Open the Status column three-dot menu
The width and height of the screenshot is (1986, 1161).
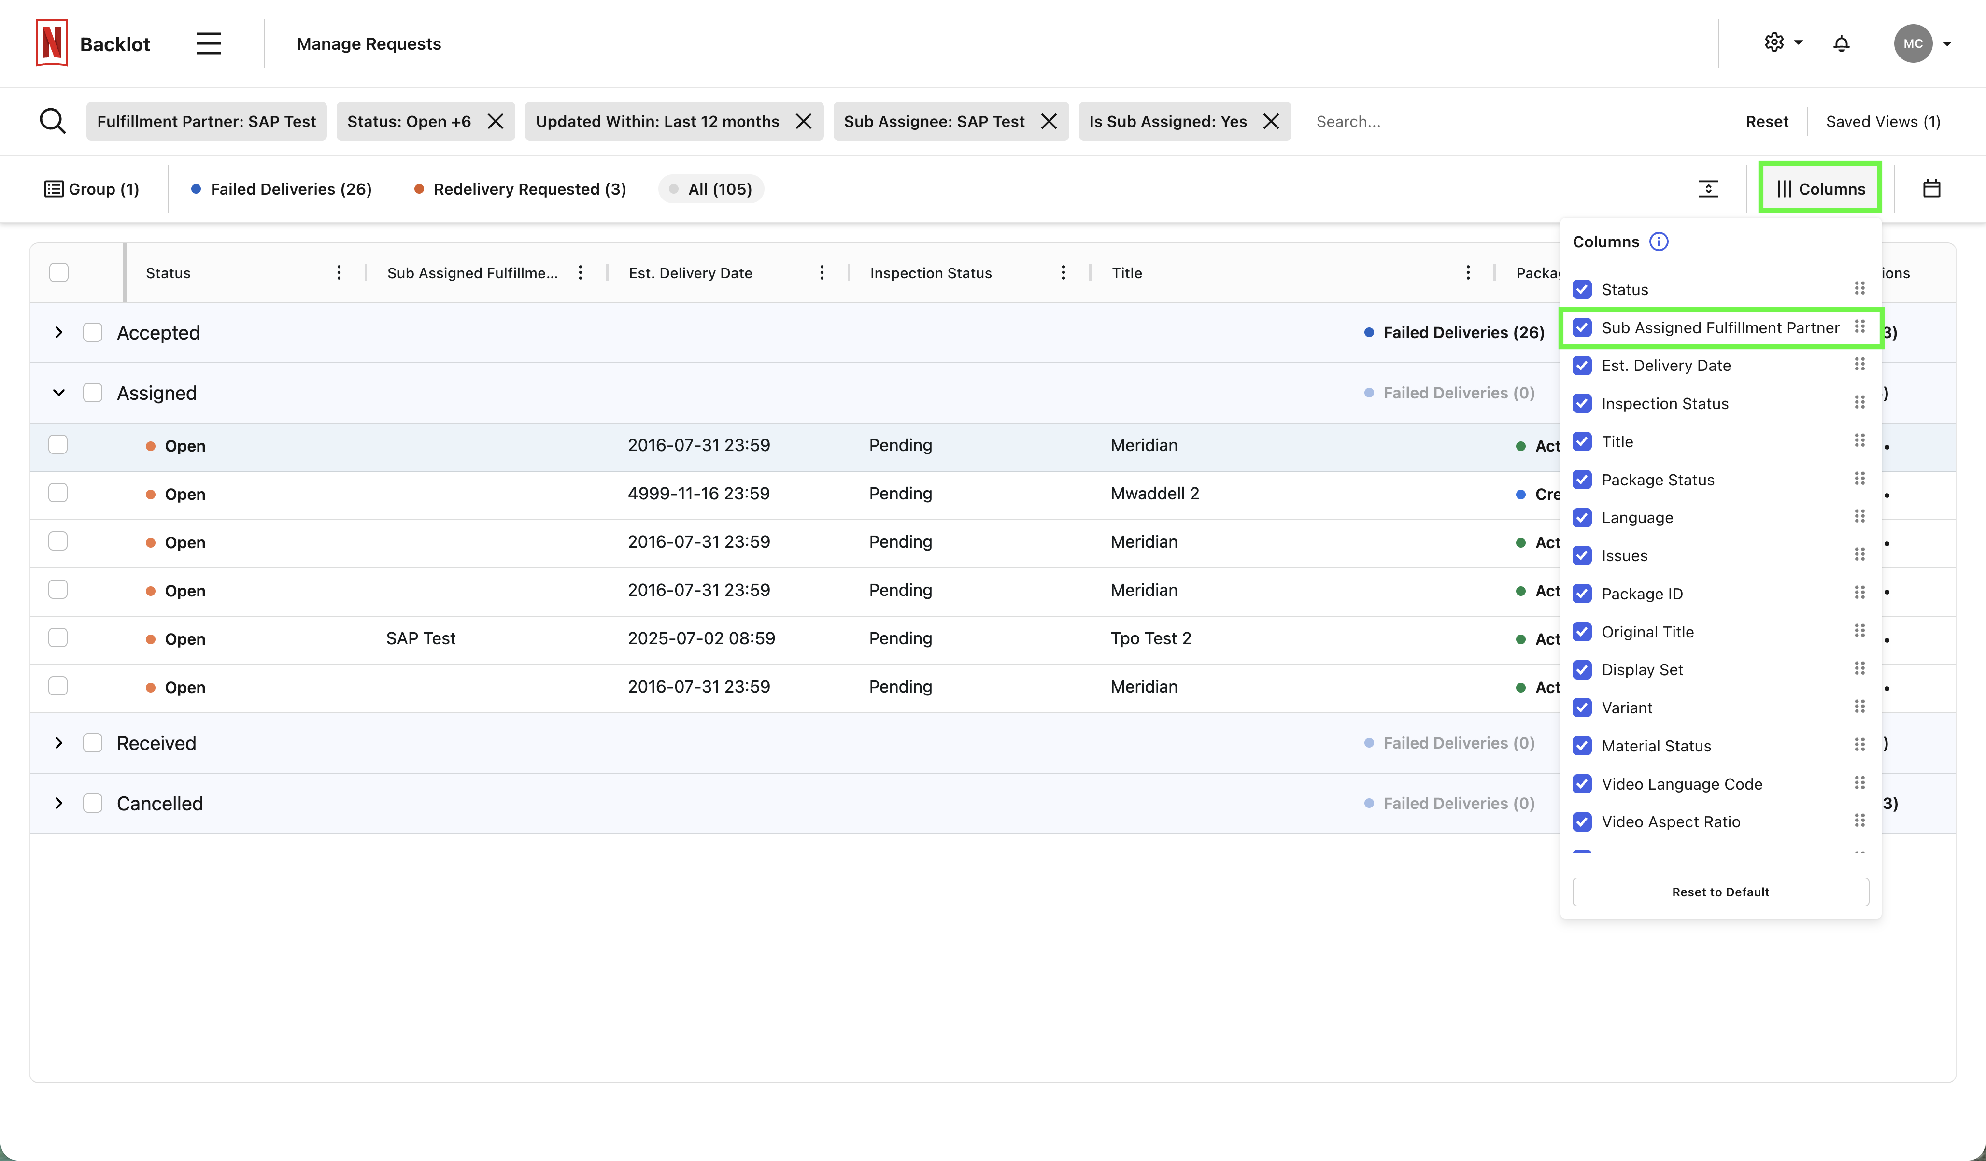coord(339,273)
